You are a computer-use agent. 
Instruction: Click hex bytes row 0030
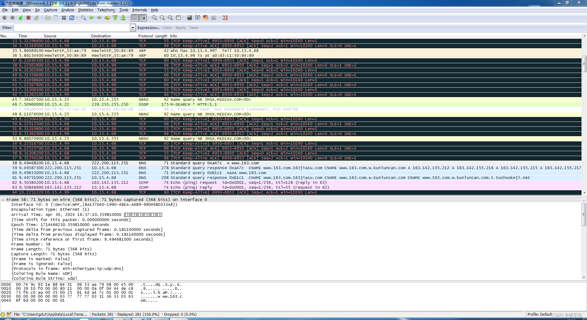(92, 296)
